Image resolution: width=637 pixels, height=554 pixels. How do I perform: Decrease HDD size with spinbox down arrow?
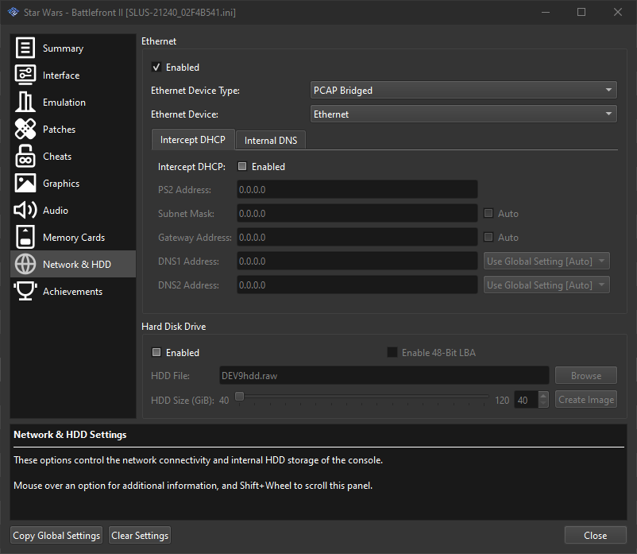(x=543, y=404)
